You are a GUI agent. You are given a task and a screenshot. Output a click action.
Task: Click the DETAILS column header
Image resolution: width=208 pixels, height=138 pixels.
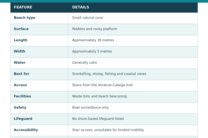tap(81, 7)
